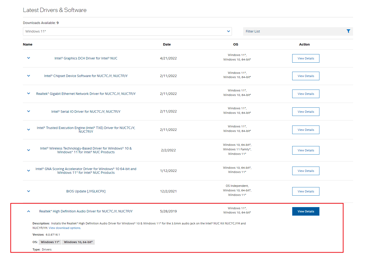Viewport: 376px width, 254px height.
Task: Expand Realtek Gigabit Ethernet Network Driver chevron
Action: (x=29, y=93)
